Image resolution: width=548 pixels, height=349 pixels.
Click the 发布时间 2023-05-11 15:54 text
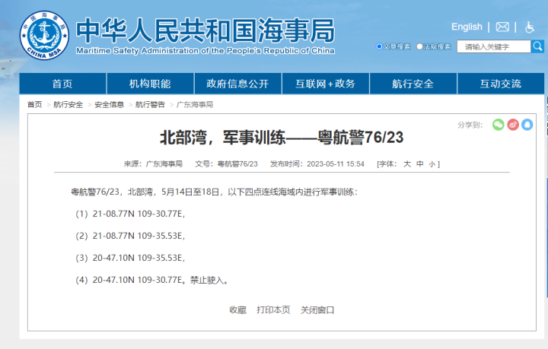click(317, 164)
